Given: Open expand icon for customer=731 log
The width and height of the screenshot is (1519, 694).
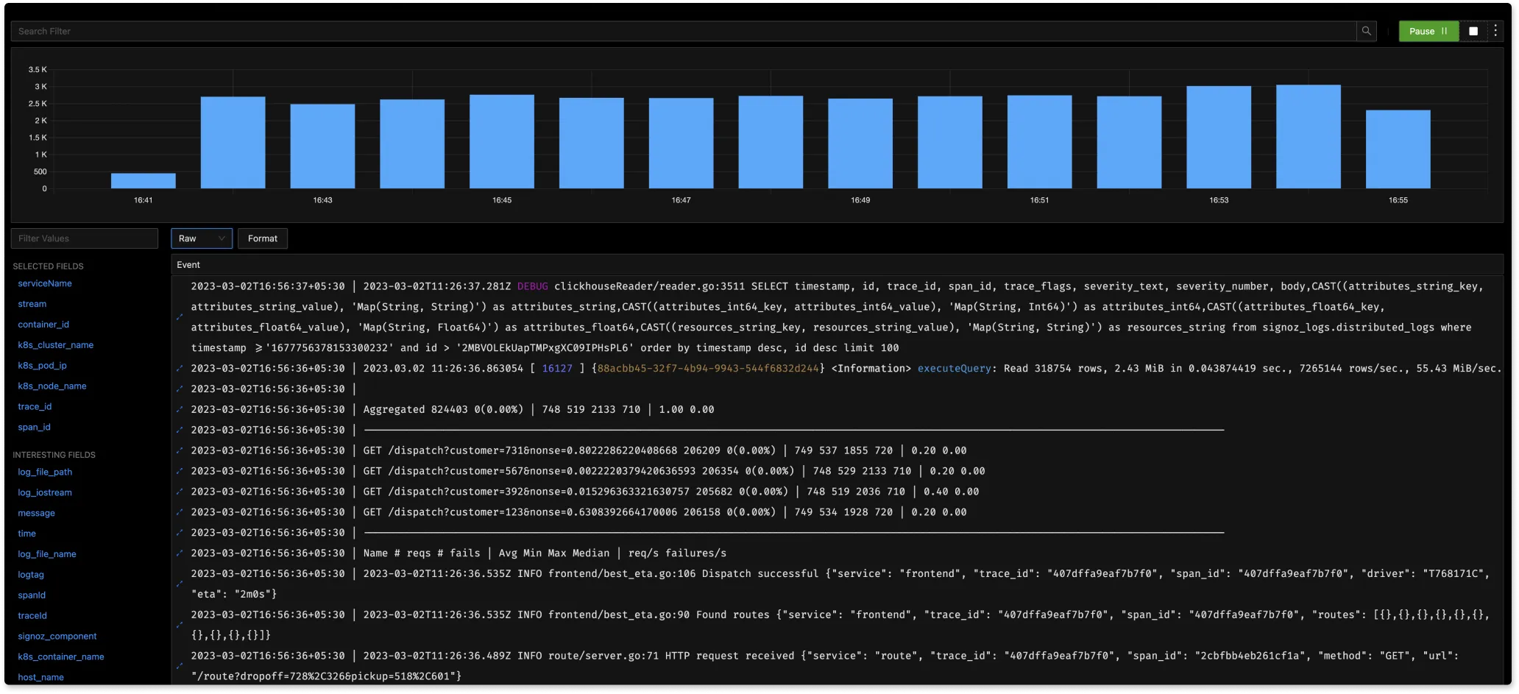Looking at the screenshot, I should (x=180, y=450).
